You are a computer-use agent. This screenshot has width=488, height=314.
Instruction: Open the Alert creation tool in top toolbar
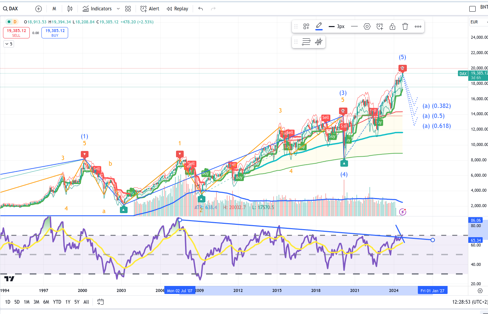pos(149,8)
